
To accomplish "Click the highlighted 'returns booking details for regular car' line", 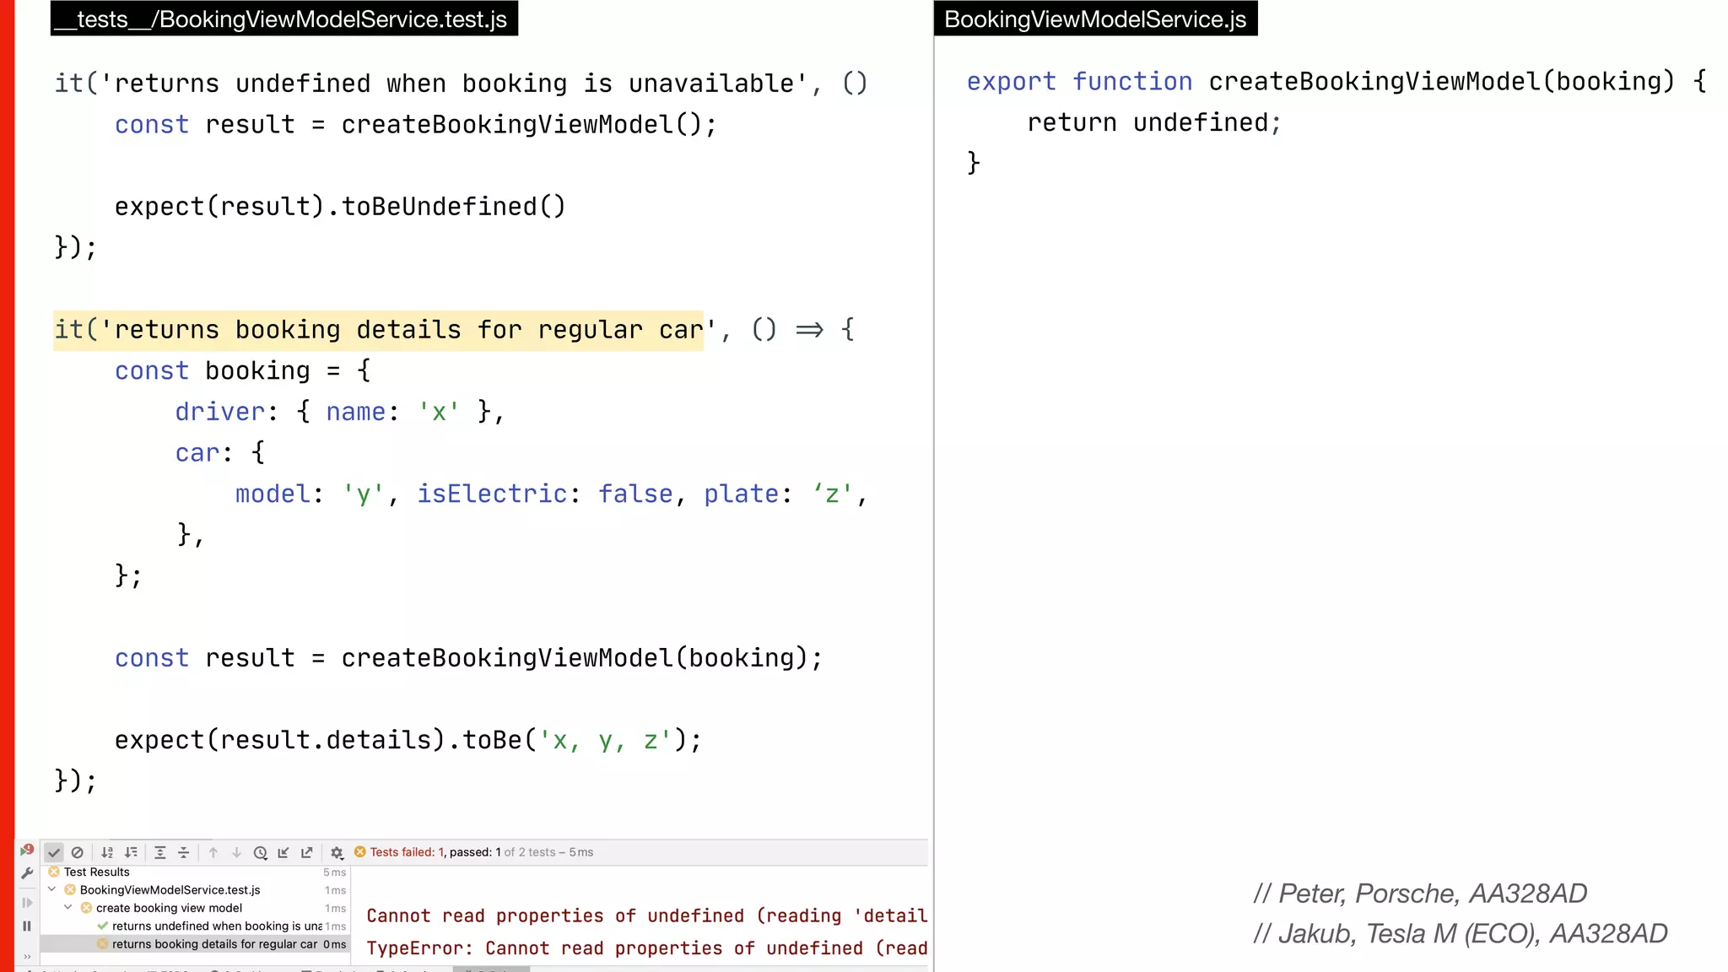I will (x=378, y=330).
